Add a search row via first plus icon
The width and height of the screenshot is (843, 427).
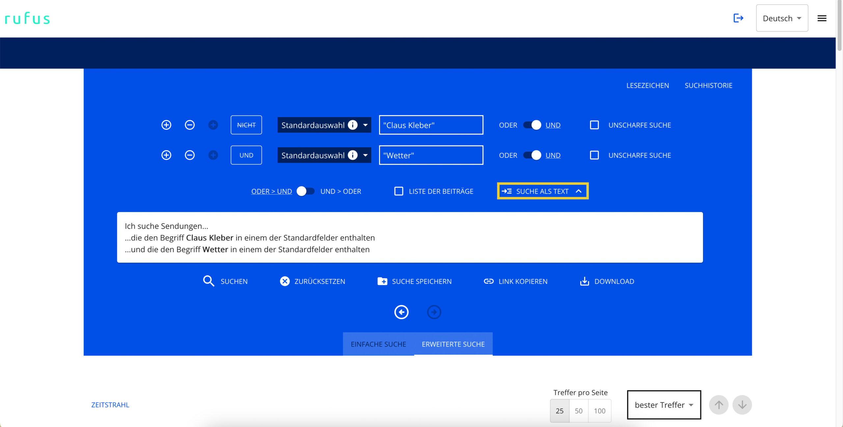[166, 125]
